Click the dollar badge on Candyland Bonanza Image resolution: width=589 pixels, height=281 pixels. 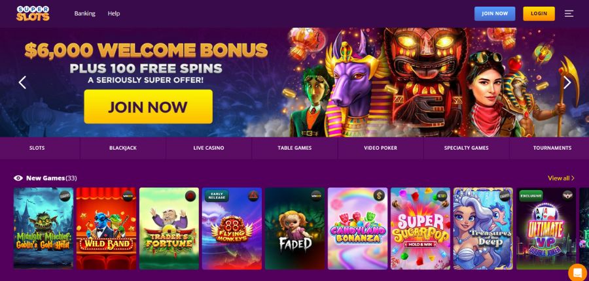(379, 195)
